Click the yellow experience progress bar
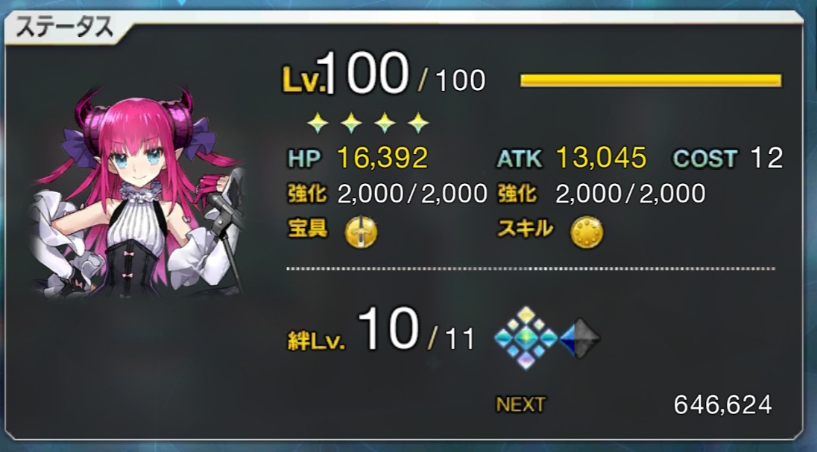 coord(651,80)
